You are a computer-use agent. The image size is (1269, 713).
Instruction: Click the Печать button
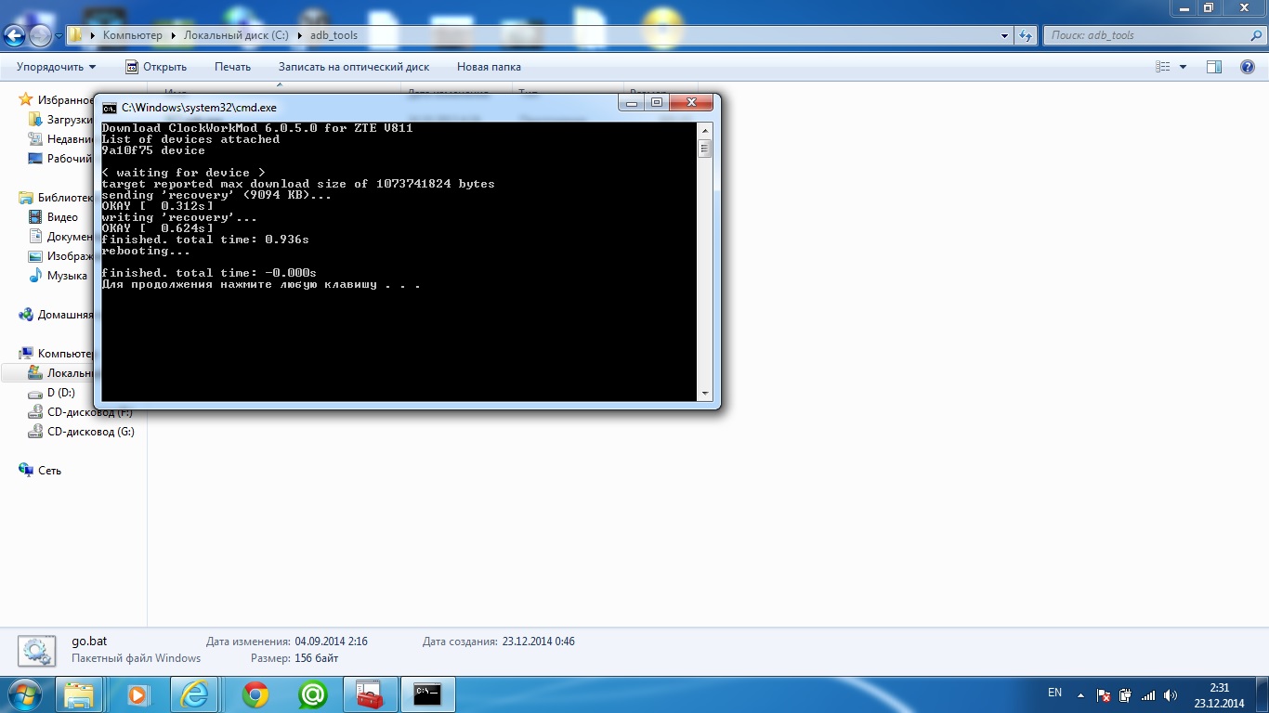[232, 67]
